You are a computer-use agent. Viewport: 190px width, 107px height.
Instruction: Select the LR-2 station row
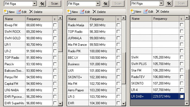pyautogui.click(x=31, y=51)
